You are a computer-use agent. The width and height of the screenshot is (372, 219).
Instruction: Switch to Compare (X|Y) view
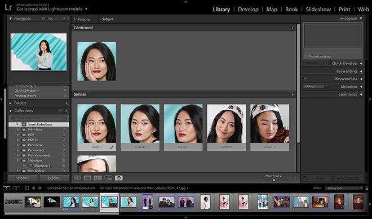[x=98, y=178]
